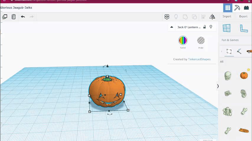Open the Solid rainbow color picker
This screenshot has width=252, height=141.
coord(183,40)
